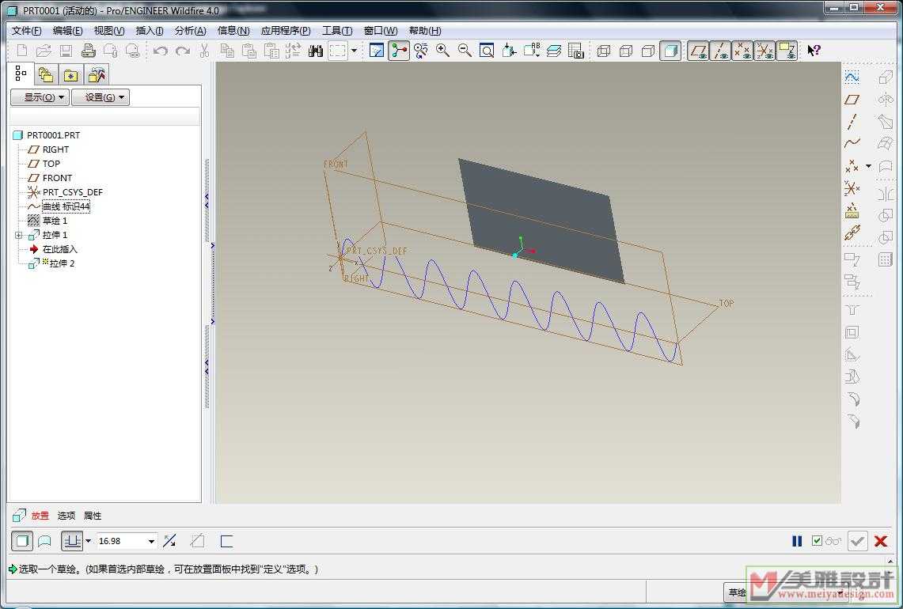This screenshot has width=903, height=609.
Task: Save the model with the floppy disk icon
Action: [66, 51]
